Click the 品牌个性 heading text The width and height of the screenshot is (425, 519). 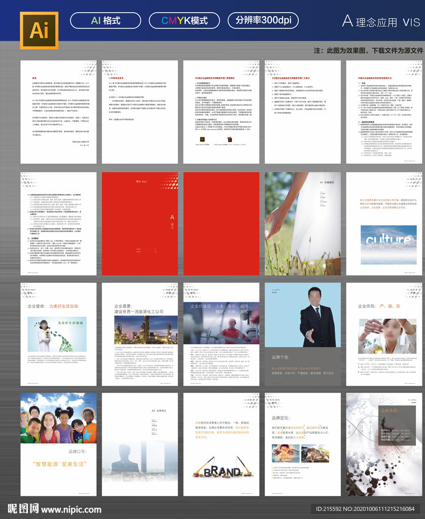point(281,357)
